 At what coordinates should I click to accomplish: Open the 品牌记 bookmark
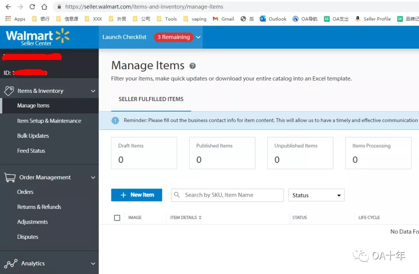pyautogui.click(x=408, y=19)
